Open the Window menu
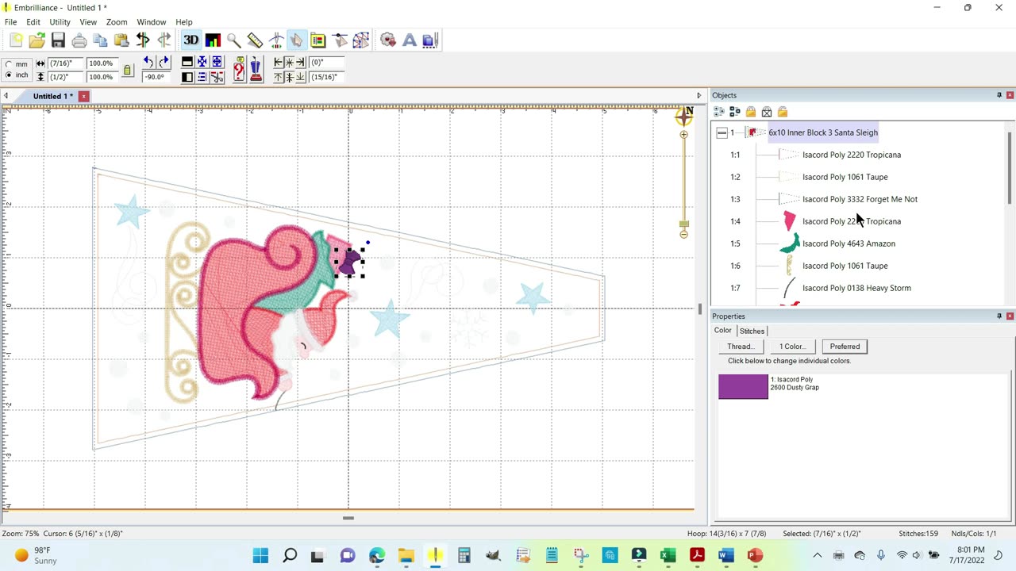 coord(151,22)
